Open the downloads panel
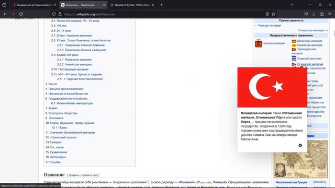 click(x=314, y=14)
